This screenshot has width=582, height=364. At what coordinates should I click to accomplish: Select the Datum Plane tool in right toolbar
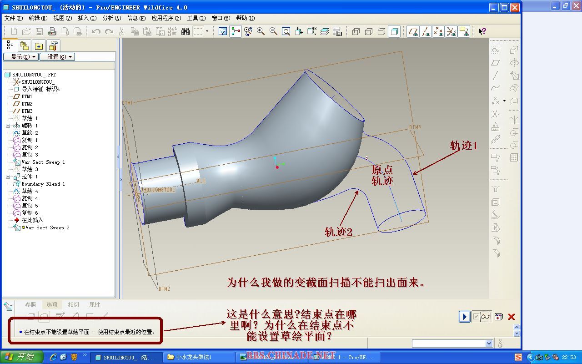[x=496, y=63]
